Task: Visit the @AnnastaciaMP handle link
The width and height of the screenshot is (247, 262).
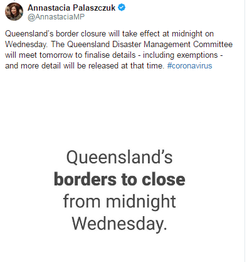Action: (56, 17)
